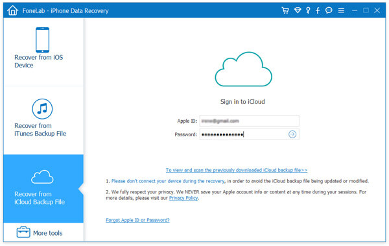Close the FoneLab window
This screenshot has height=246, width=389.
coord(377,10)
